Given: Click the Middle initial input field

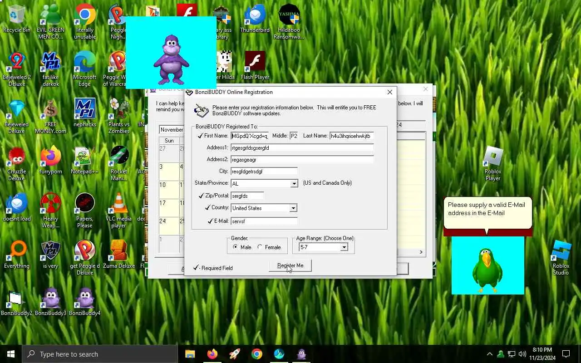Looking at the screenshot, I should click(294, 136).
